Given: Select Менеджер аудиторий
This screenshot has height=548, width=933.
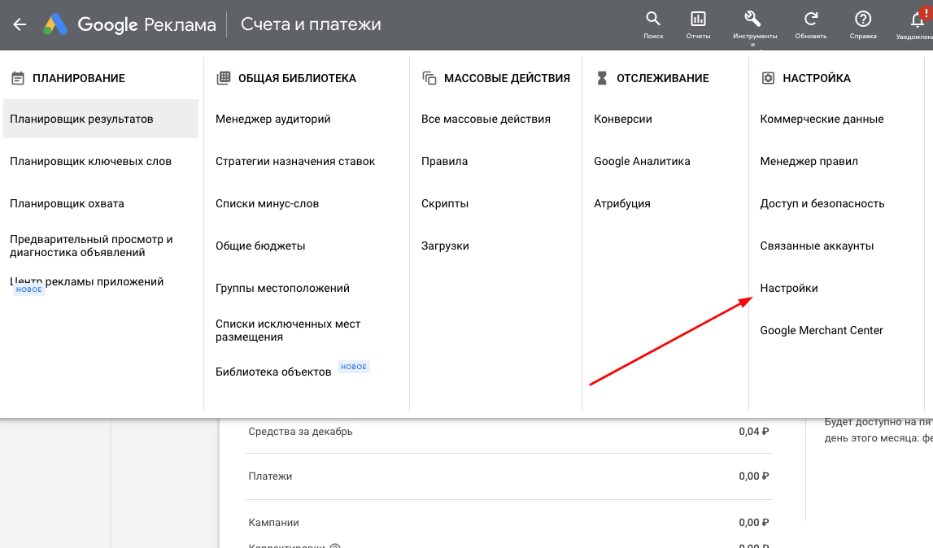Looking at the screenshot, I should pos(274,119).
